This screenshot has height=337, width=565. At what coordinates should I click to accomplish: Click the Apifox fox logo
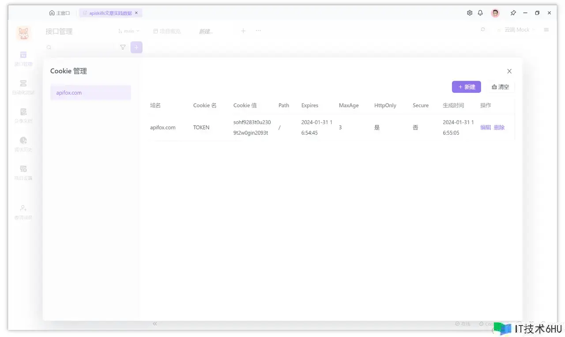(x=23, y=33)
